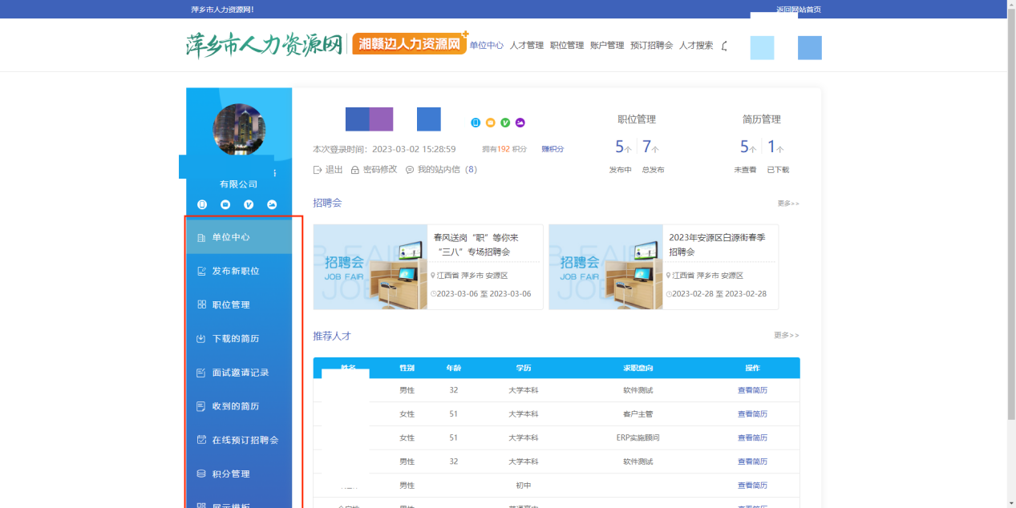1016x508 pixels.
Task: Click the 发布新职位 sidebar icon
Action: 201,271
